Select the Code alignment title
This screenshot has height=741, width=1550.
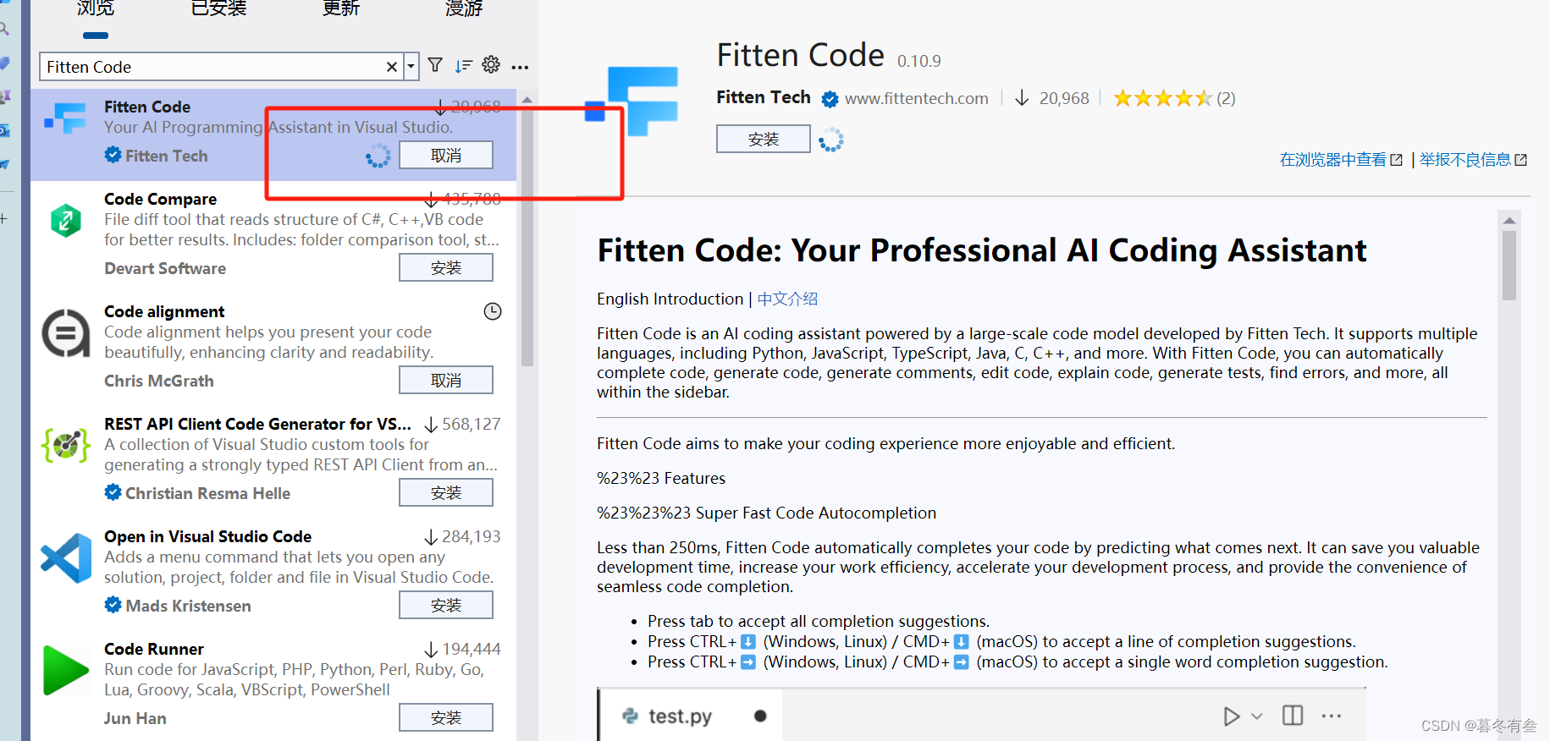tap(164, 311)
